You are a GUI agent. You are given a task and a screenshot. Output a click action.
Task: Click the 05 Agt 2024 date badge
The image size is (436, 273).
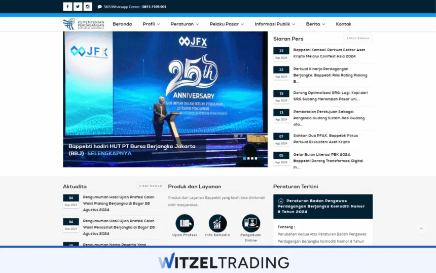click(x=281, y=158)
